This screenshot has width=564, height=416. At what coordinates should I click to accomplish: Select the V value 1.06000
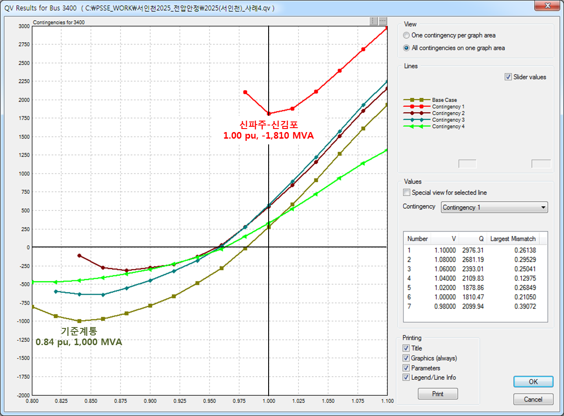tap(445, 269)
